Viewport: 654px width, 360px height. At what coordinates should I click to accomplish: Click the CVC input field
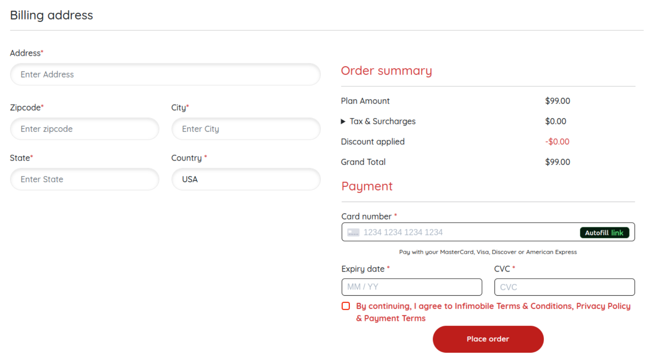tap(564, 287)
